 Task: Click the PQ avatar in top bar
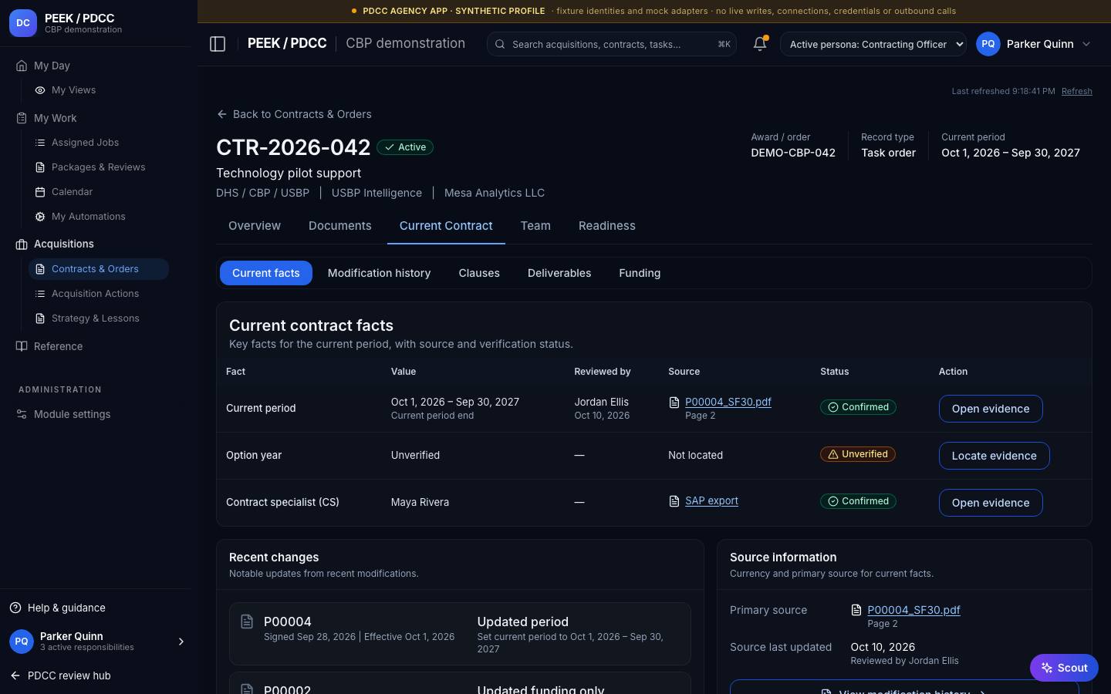coord(988,44)
